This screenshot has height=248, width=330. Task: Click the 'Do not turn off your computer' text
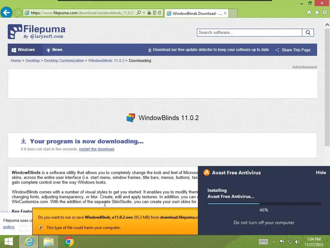[x=264, y=222]
